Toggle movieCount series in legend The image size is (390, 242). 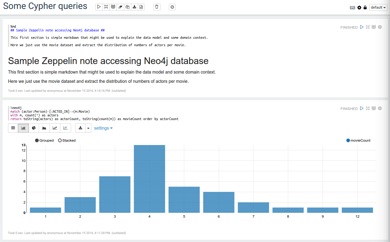pyautogui.click(x=358, y=140)
